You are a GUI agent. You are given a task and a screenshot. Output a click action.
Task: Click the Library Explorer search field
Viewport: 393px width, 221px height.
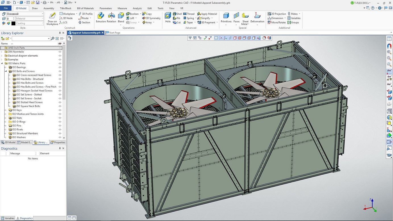(31, 38)
